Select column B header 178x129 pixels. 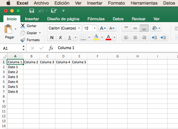point(31,56)
